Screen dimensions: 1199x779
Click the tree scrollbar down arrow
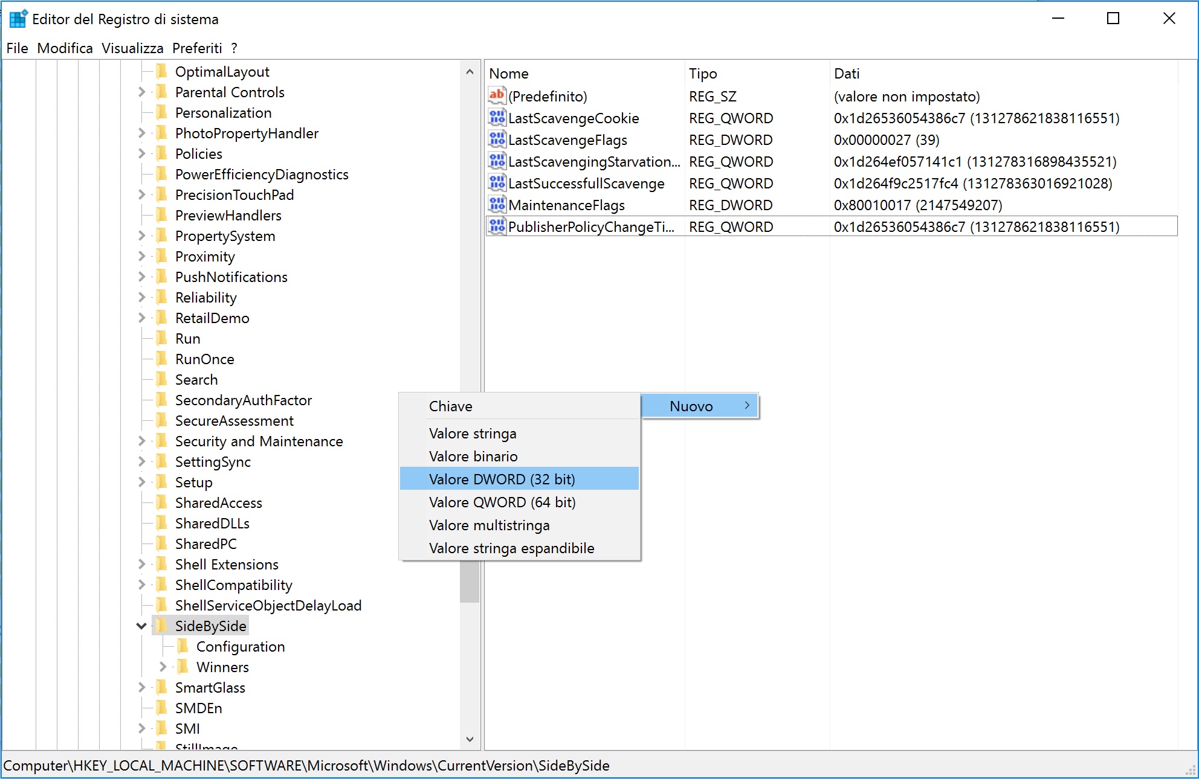click(x=470, y=739)
